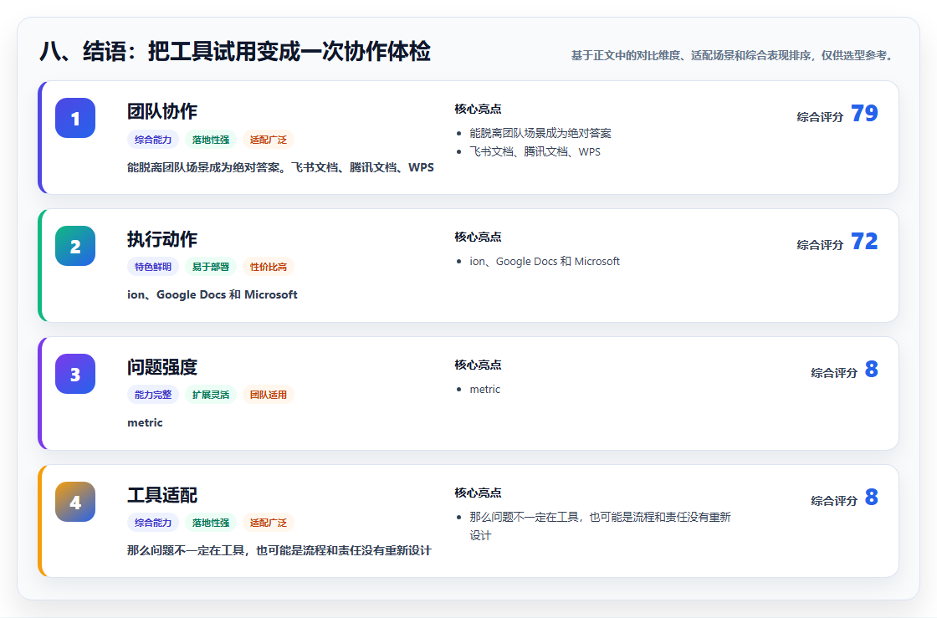937x618 pixels.
Task: Click the rank 1 number badge
Action: tap(75, 118)
